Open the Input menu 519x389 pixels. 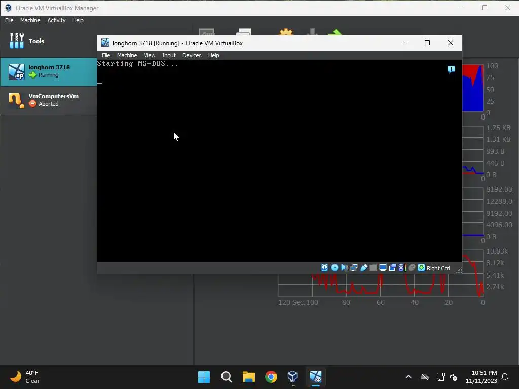169,55
